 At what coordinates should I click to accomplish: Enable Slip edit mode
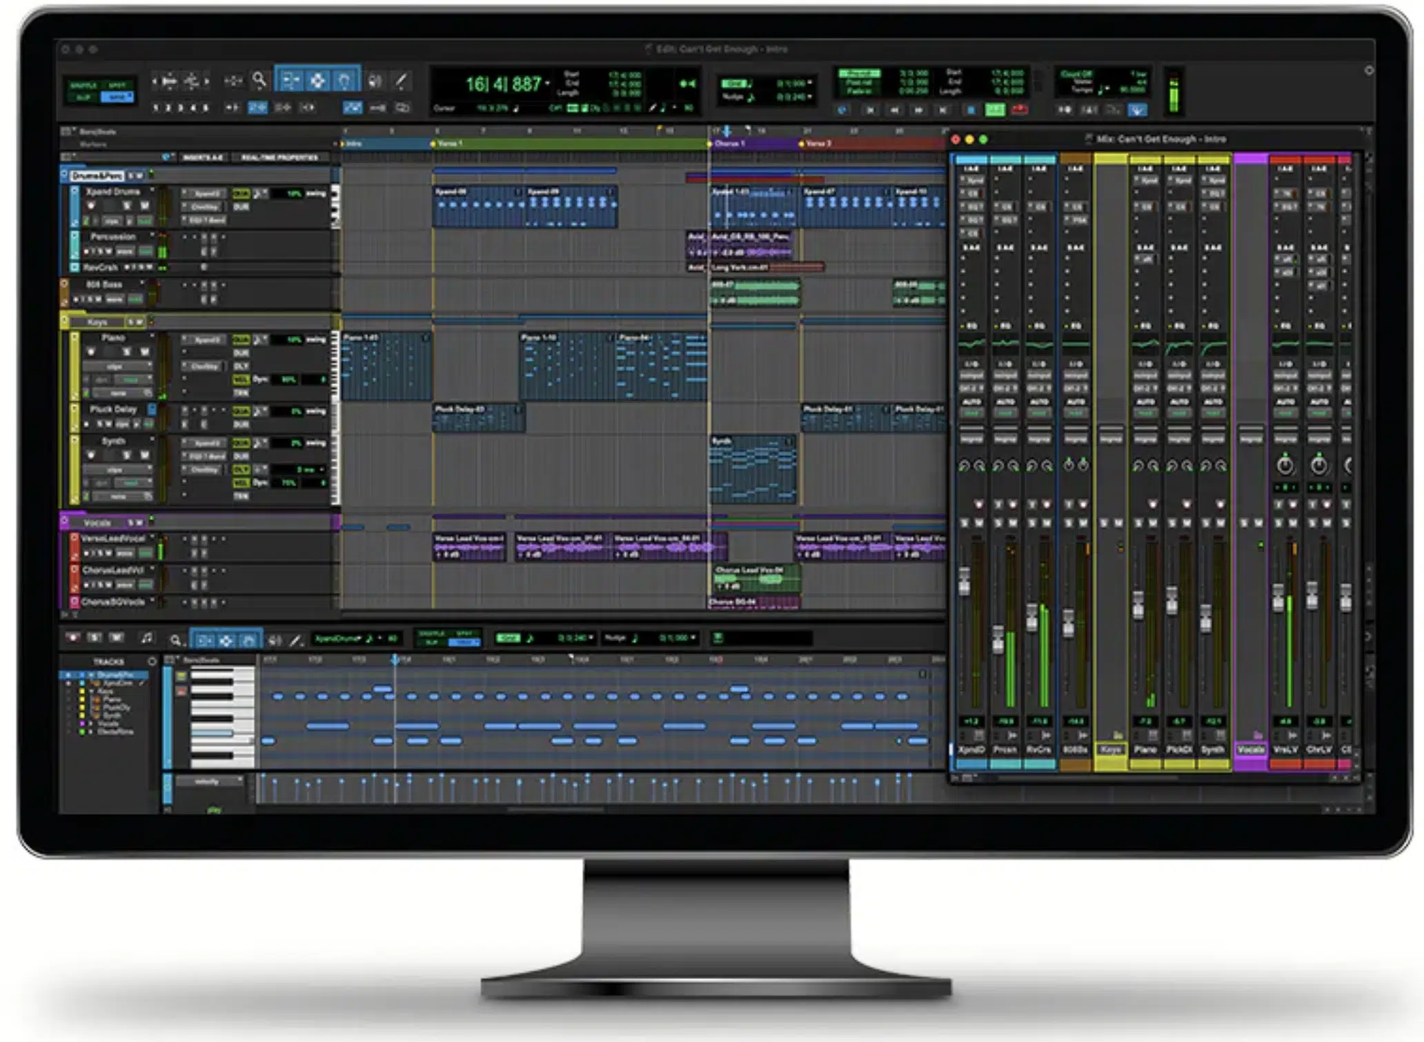click(x=83, y=97)
